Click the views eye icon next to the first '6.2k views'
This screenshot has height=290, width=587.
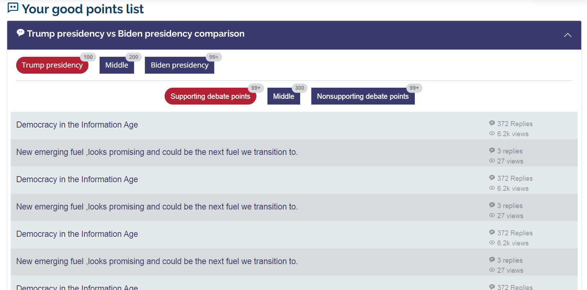click(492, 133)
